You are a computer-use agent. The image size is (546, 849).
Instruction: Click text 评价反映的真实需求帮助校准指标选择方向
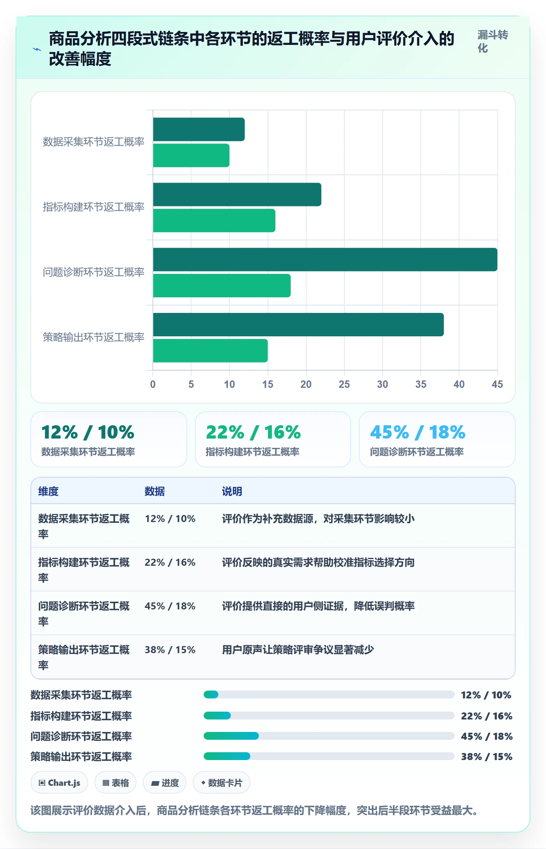click(318, 562)
